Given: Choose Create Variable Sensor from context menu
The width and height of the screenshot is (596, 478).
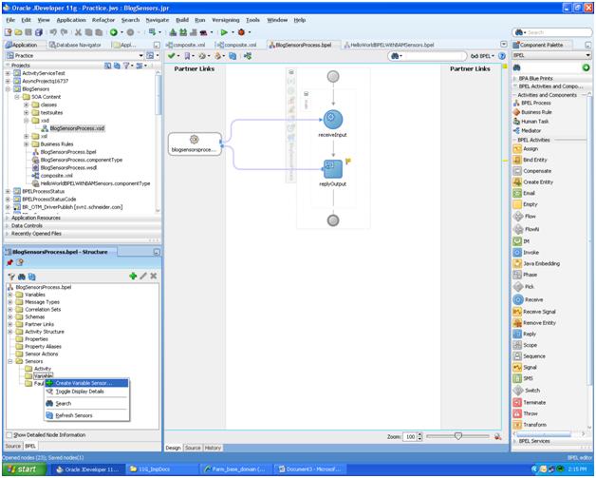Looking at the screenshot, I should (x=86, y=383).
